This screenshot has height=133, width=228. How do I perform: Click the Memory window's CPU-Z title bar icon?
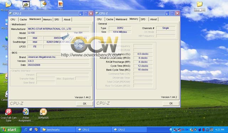[97, 13]
